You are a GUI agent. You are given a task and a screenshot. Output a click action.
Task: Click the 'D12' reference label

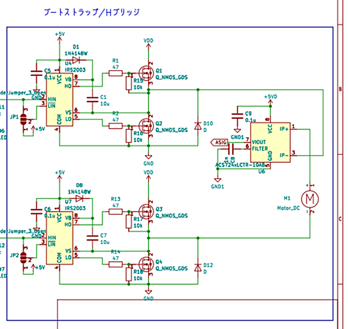click(x=208, y=265)
